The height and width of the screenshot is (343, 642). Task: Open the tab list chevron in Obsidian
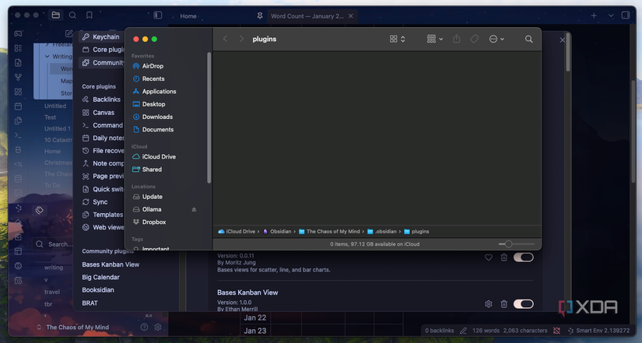click(611, 16)
